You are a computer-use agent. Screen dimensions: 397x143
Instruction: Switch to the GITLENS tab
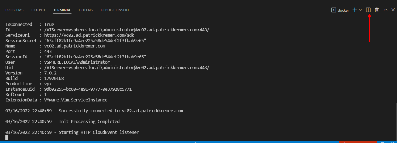[x=86, y=10]
